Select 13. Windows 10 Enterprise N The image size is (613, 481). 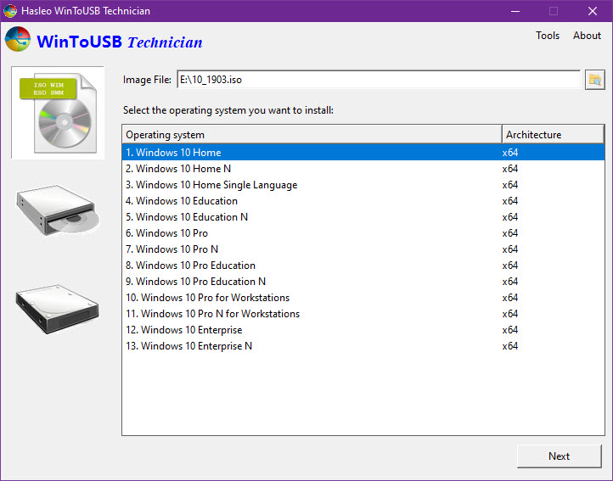[363, 346]
